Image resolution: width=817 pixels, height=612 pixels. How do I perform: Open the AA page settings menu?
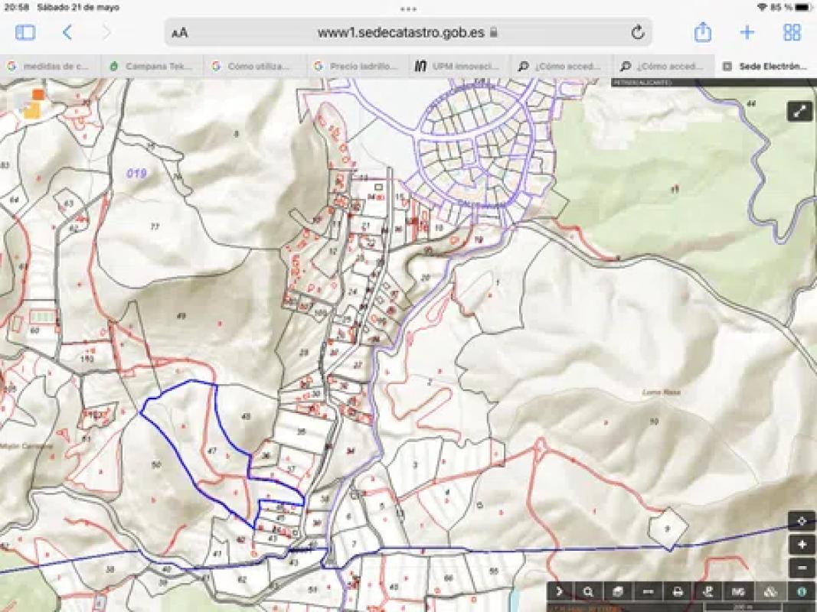coord(180,33)
